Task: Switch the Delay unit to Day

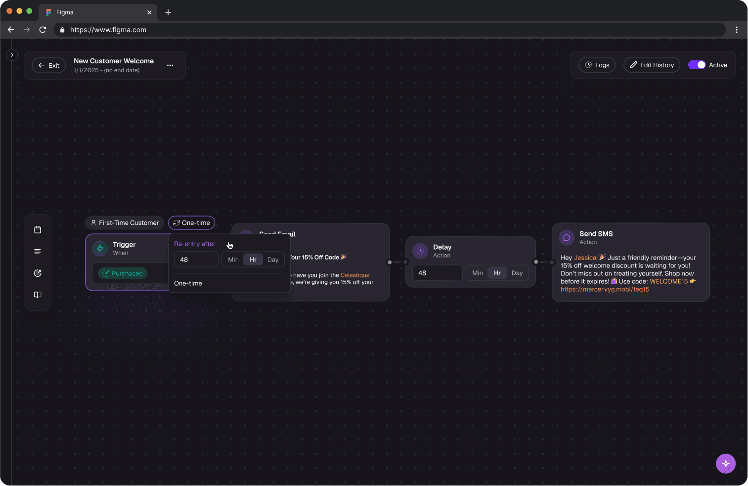Action: pos(517,272)
